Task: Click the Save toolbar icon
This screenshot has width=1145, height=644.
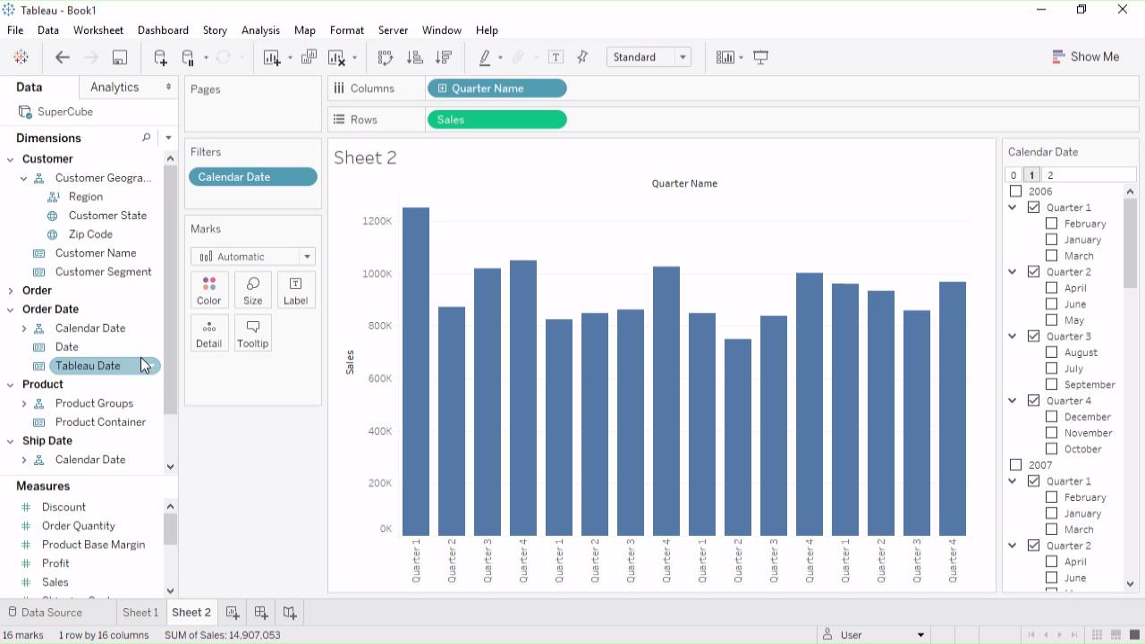Action: click(119, 57)
